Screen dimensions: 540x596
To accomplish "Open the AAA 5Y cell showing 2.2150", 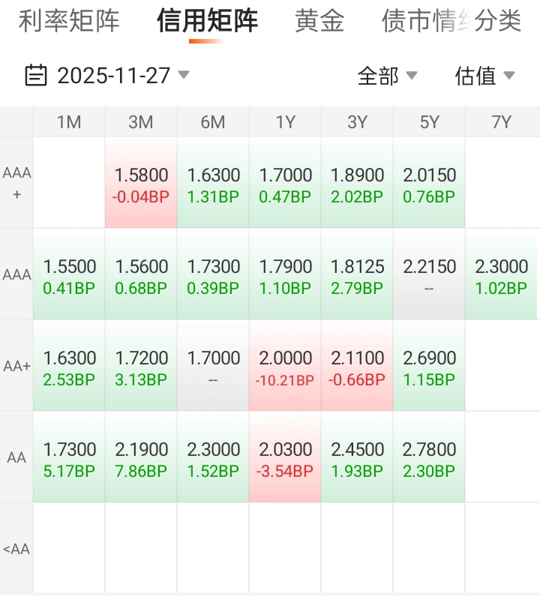I will point(429,274).
